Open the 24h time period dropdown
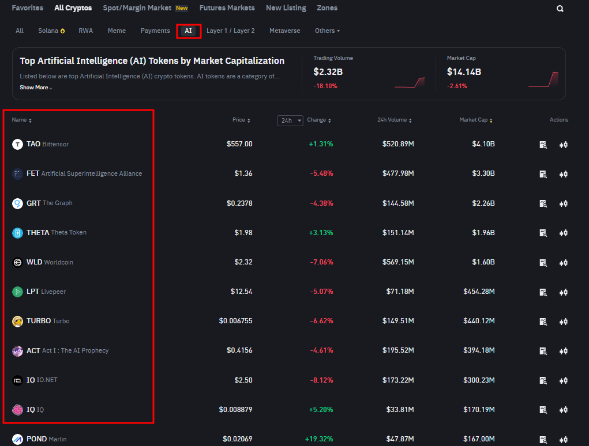 tap(290, 120)
